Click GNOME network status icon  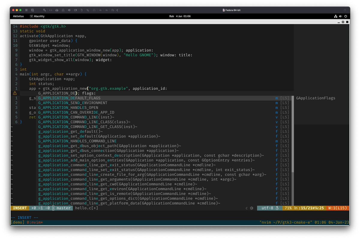pos(336,16)
